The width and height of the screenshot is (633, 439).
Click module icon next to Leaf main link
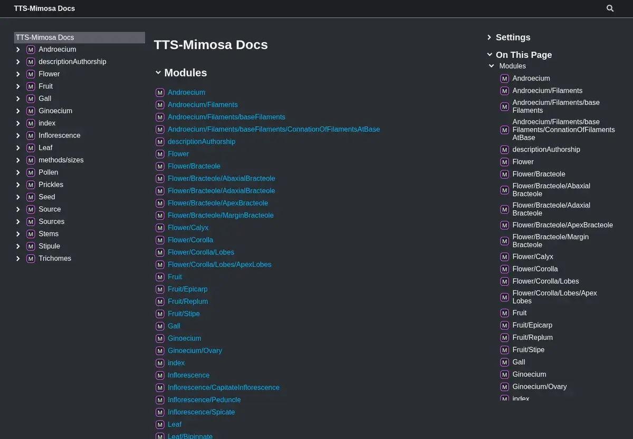[160, 425]
